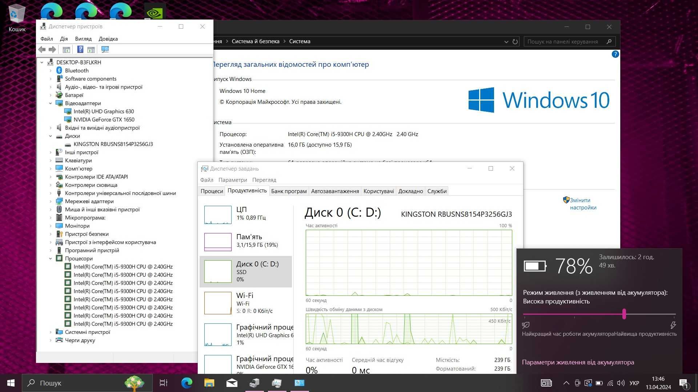This screenshot has width=698, height=392.
Task: Open File Explorer from the taskbar
Action: click(209, 383)
